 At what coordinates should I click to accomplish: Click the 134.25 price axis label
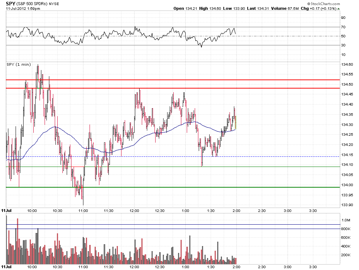coord(347,135)
